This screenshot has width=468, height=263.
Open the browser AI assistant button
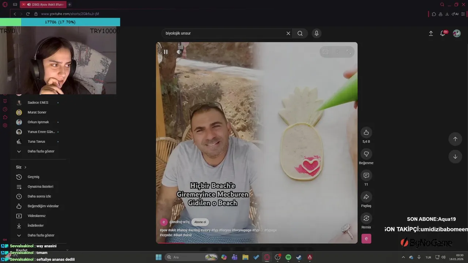tap(455, 14)
